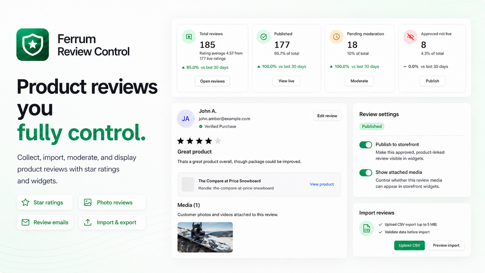485x273 pixels.
Task: Click the john.amber@example.com email text
Action: (224, 119)
